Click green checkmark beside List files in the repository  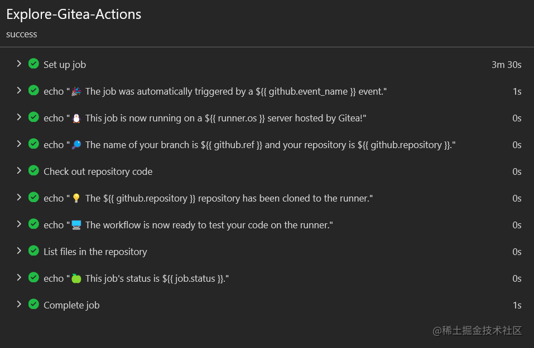pos(33,251)
